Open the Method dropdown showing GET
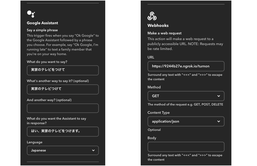Image resolution: width=257 pixels, height=166 pixels. pos(186,96)
